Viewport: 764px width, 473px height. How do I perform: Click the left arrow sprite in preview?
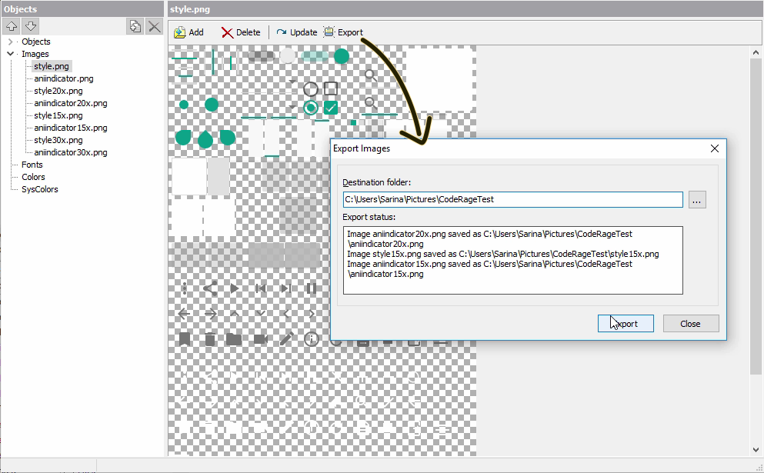click(184, 314)
